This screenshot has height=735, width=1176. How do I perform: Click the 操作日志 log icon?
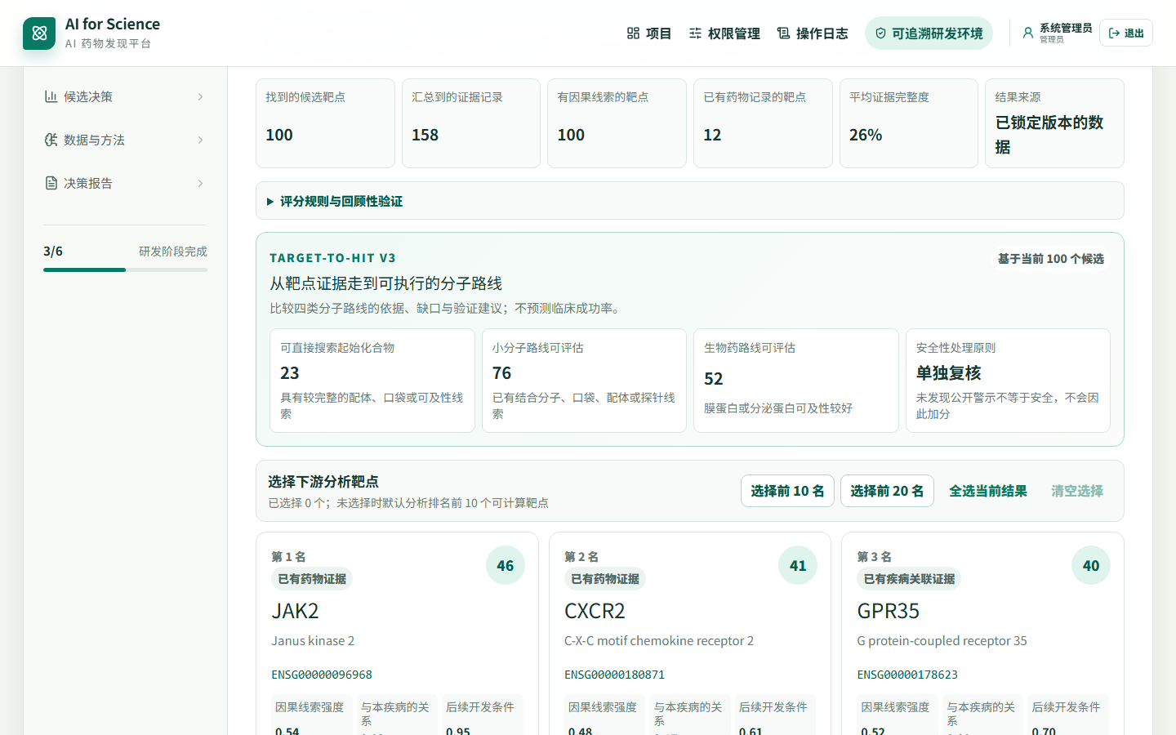(783, 33)
